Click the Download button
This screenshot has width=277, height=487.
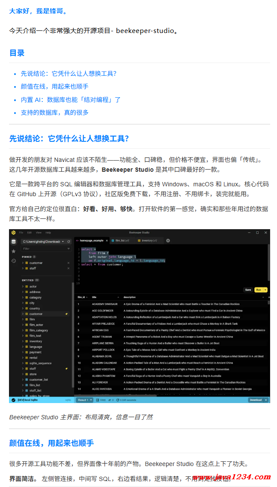(x=256, y=400)
